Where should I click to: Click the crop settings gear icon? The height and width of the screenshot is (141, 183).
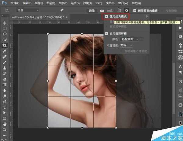coord(127,10)
